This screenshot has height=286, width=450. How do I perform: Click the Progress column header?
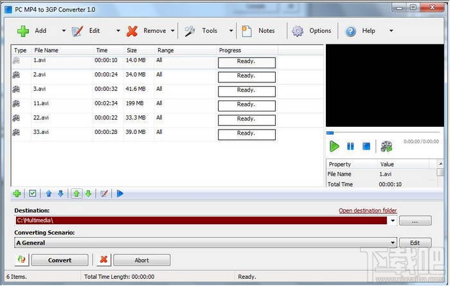pos(230,50)
